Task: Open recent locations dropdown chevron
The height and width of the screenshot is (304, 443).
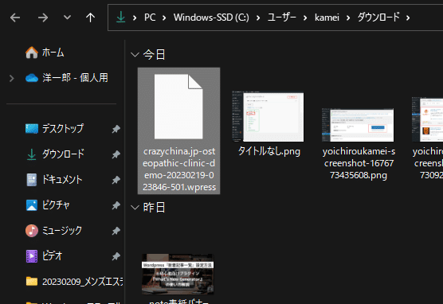Action: tap(67, 18)
